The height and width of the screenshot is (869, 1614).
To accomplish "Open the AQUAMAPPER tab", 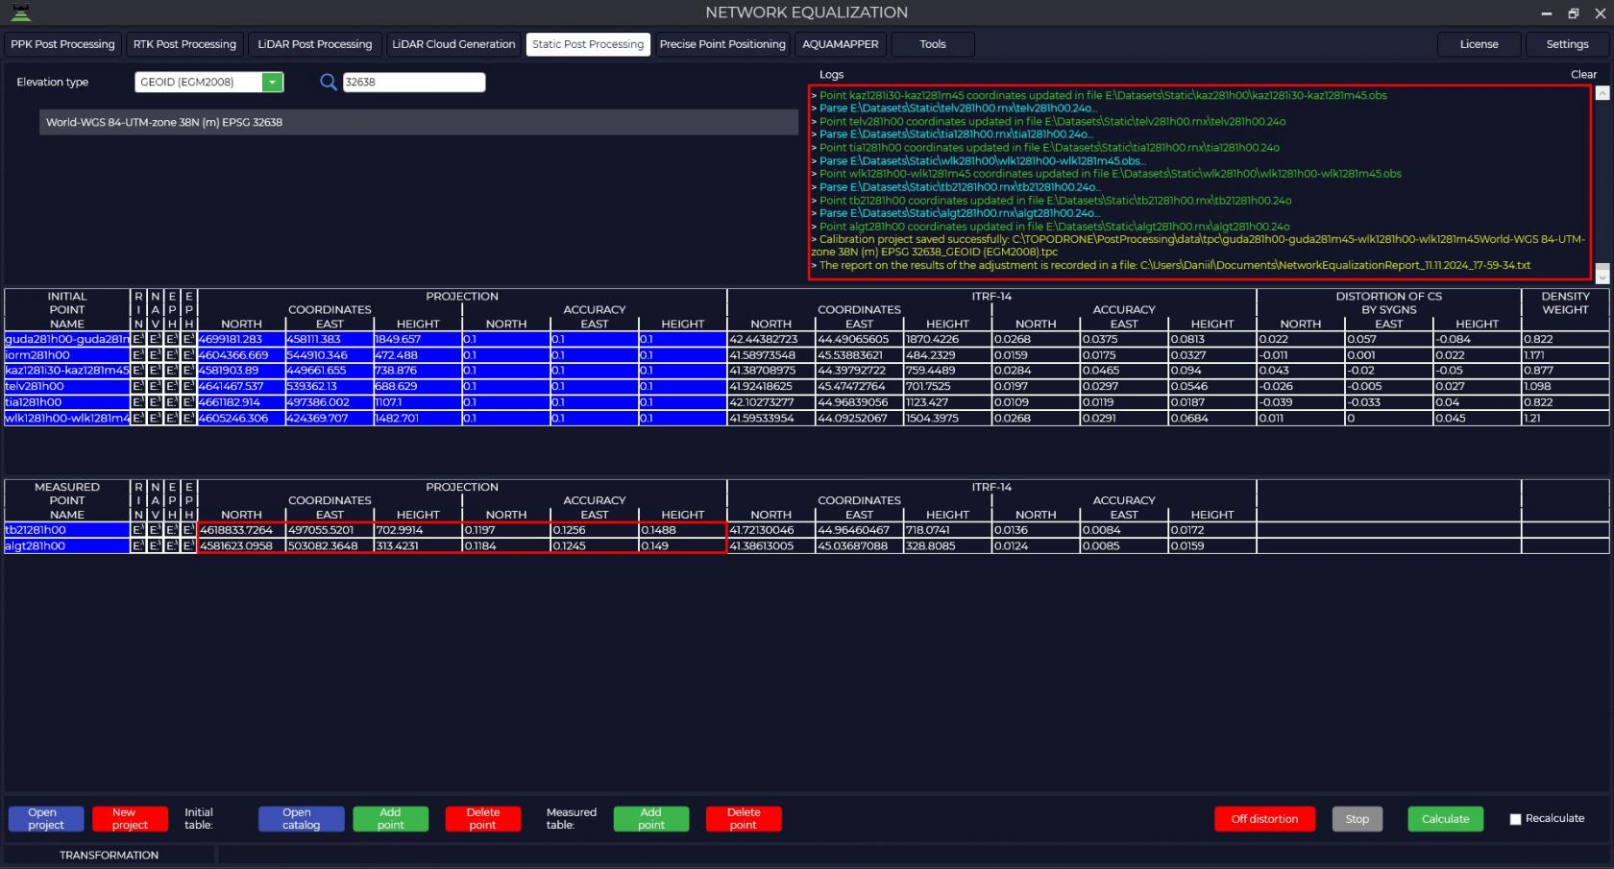I will coord(841,44).
